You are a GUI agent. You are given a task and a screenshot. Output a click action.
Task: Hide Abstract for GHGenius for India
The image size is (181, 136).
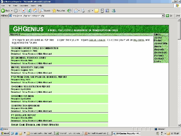point(45,101)
